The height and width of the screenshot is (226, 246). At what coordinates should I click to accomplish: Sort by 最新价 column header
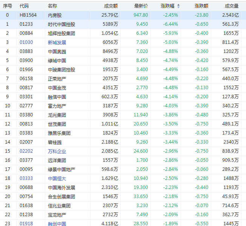click(141, 6)
